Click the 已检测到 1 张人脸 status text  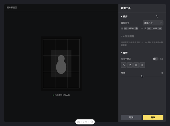click(62, 95)
